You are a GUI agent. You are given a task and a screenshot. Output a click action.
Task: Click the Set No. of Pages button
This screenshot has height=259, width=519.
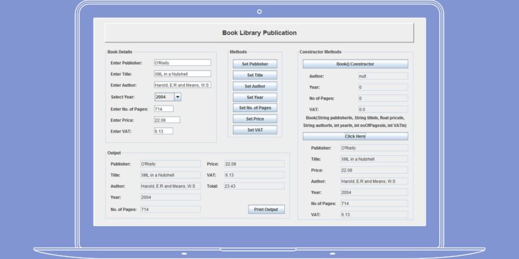[x=255, y=107]
